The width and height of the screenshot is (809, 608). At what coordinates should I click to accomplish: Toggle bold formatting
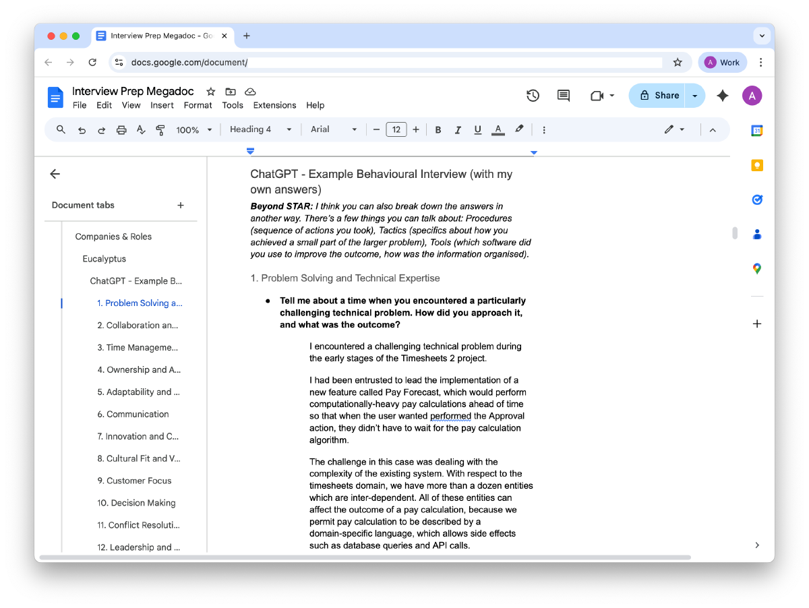pos(438,129)
